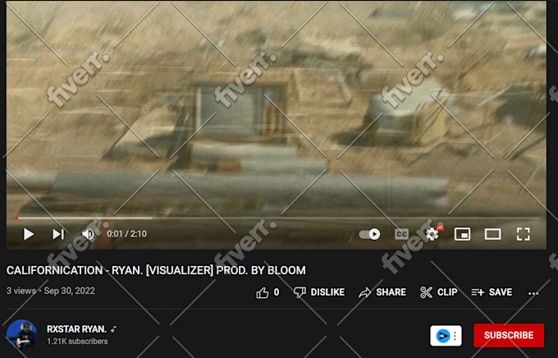Open the RXSTAR RYAN. channel name link
558x358 pixels.
(76, 328)
